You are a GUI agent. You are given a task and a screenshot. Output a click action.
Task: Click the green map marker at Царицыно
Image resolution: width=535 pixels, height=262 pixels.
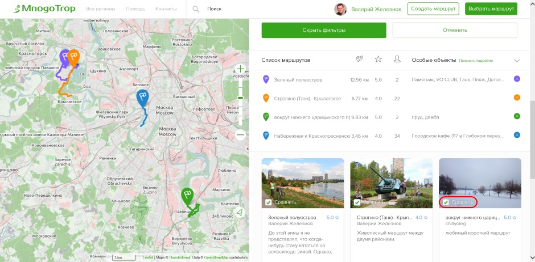pyautogui.click(x=187, y=197)
